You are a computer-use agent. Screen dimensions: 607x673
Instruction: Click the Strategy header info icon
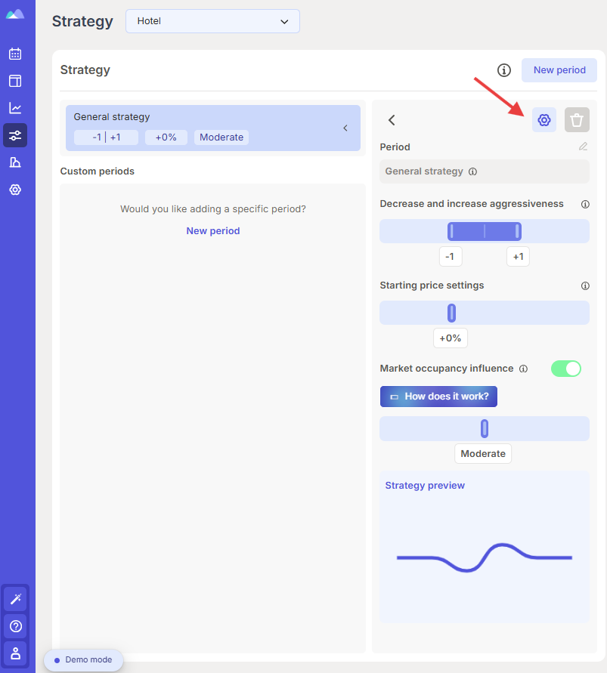coord(504,70)
